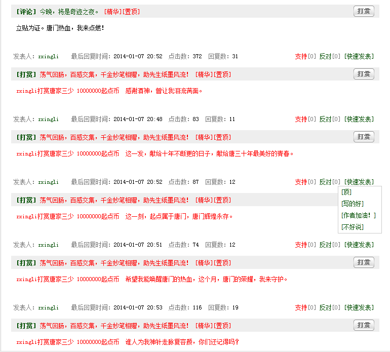
Task: Click the message starting 希望我能唤醒唐门的热血
Action: tap(206, 280)
